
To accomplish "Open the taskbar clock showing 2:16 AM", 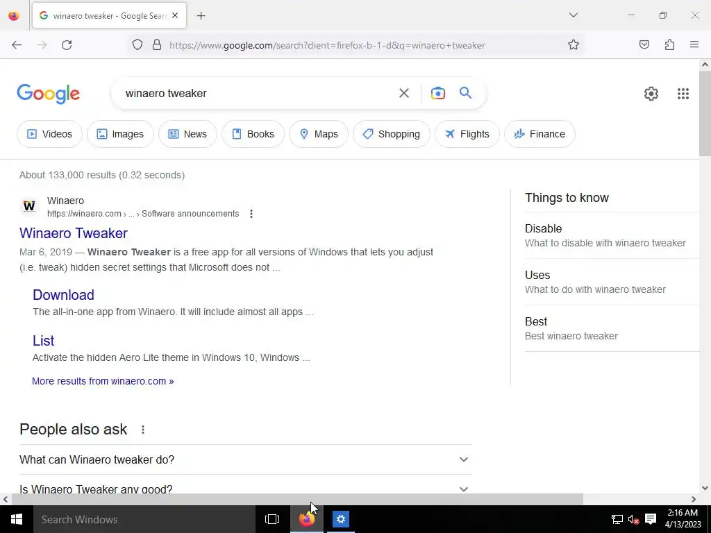I will click(683, 519).
